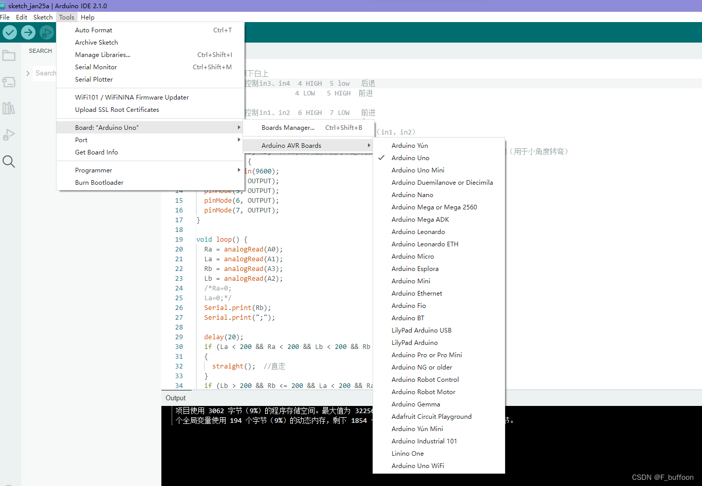Image resolution: width=702 pixels, height=486 pixels.
Task: Expand the Port submenu
Action: (x=150, y=140)
